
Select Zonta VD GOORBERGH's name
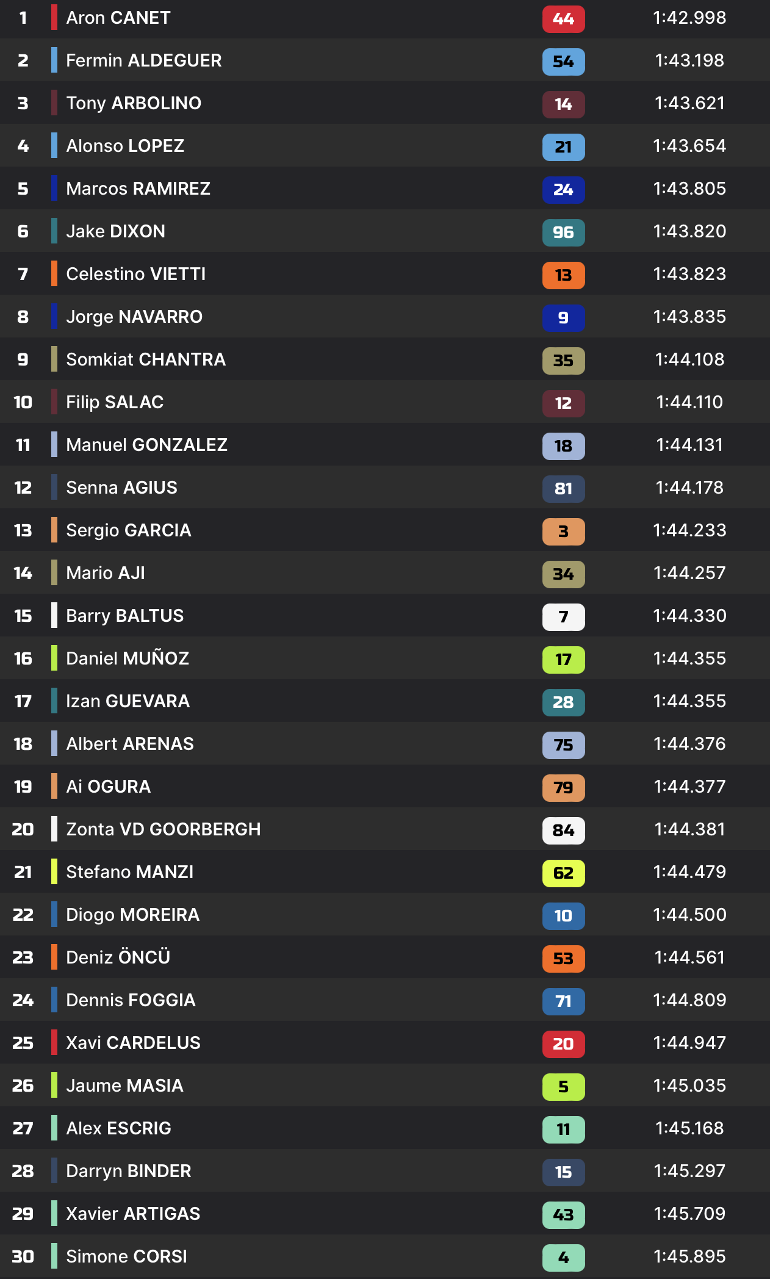pyautogui.click(x=163, y=829)
